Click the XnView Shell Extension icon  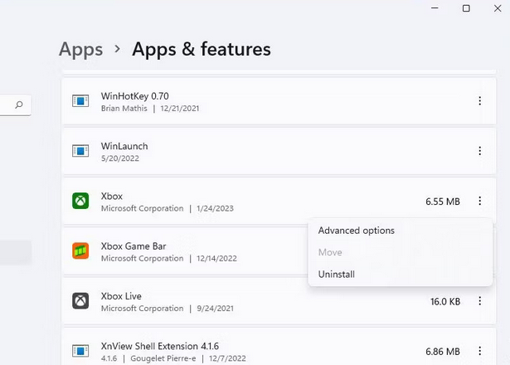point(80,351)
